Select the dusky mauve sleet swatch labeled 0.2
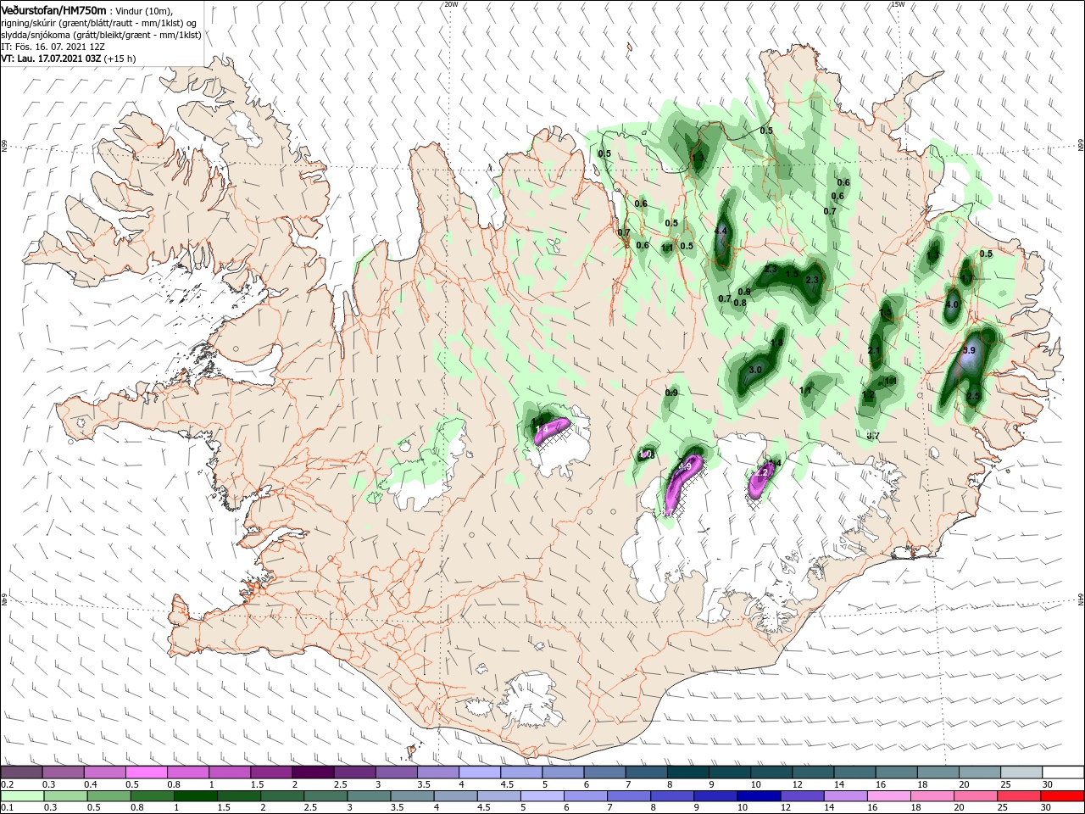This screenshot has height=814, width=1085. [21, 772]
